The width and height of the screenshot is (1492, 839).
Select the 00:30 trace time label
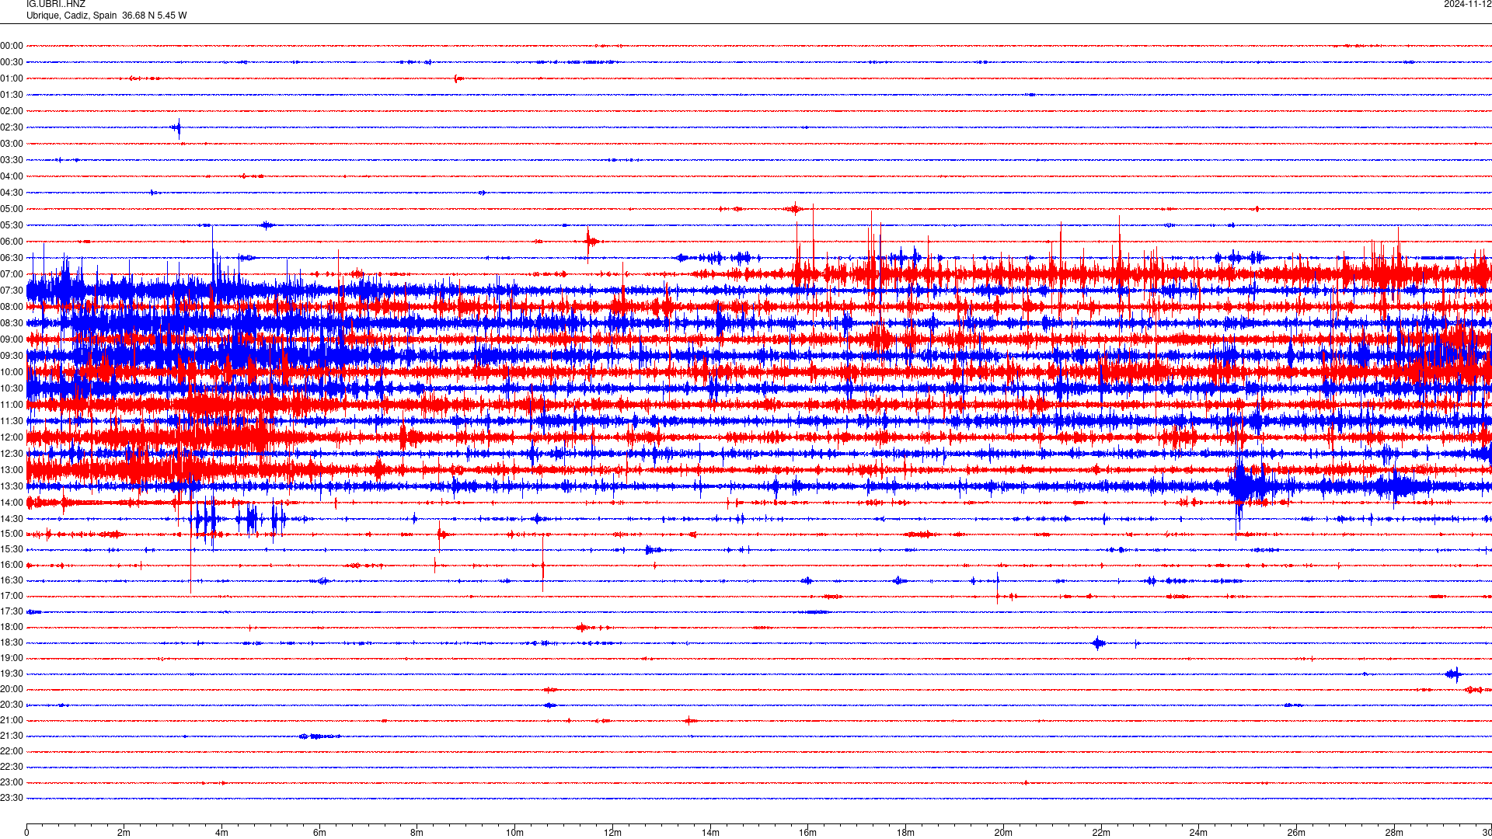(x=12, y=62)
